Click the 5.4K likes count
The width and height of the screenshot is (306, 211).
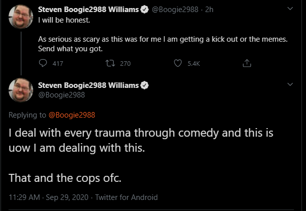(194, 64)
